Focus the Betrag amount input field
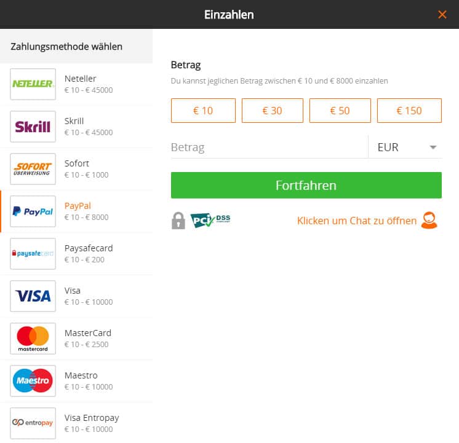 click(269, 147)
